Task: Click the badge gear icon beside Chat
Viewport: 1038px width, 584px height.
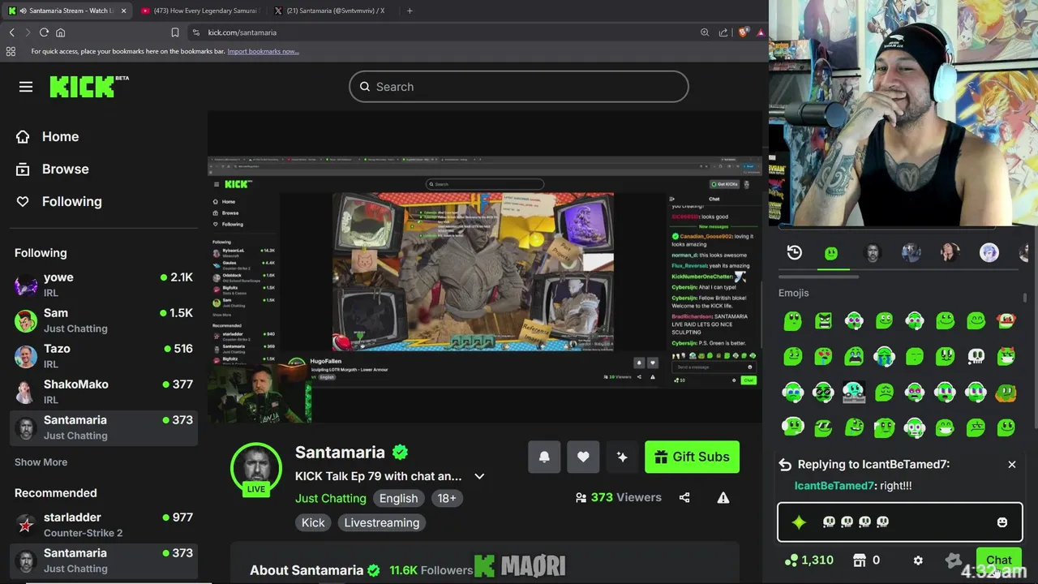Action: coord(954,560)
